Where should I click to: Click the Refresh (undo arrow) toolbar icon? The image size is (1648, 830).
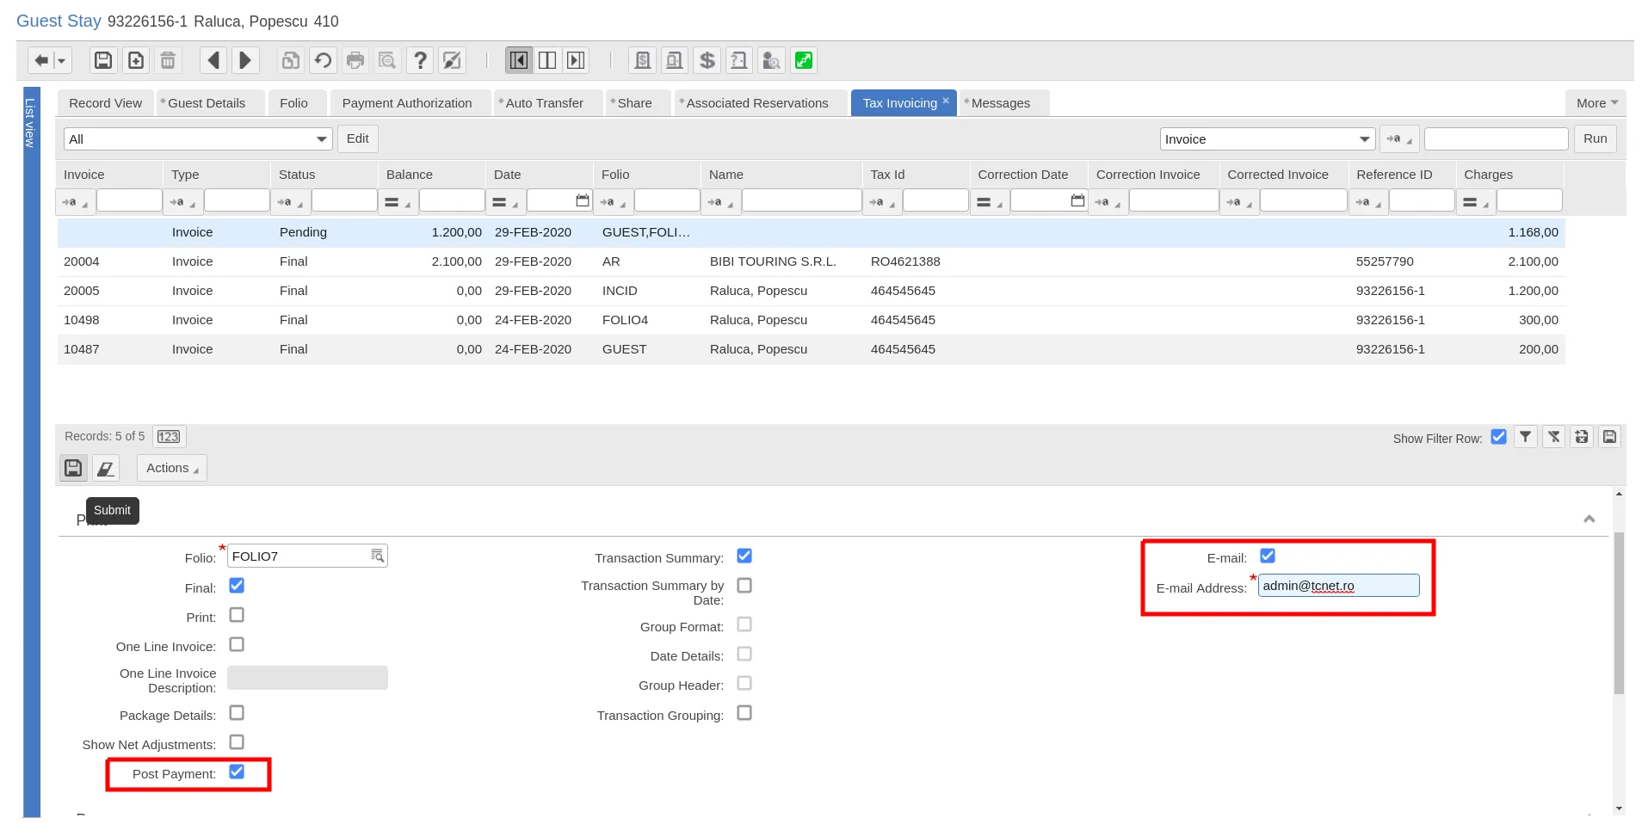click(x=323, y=60)
